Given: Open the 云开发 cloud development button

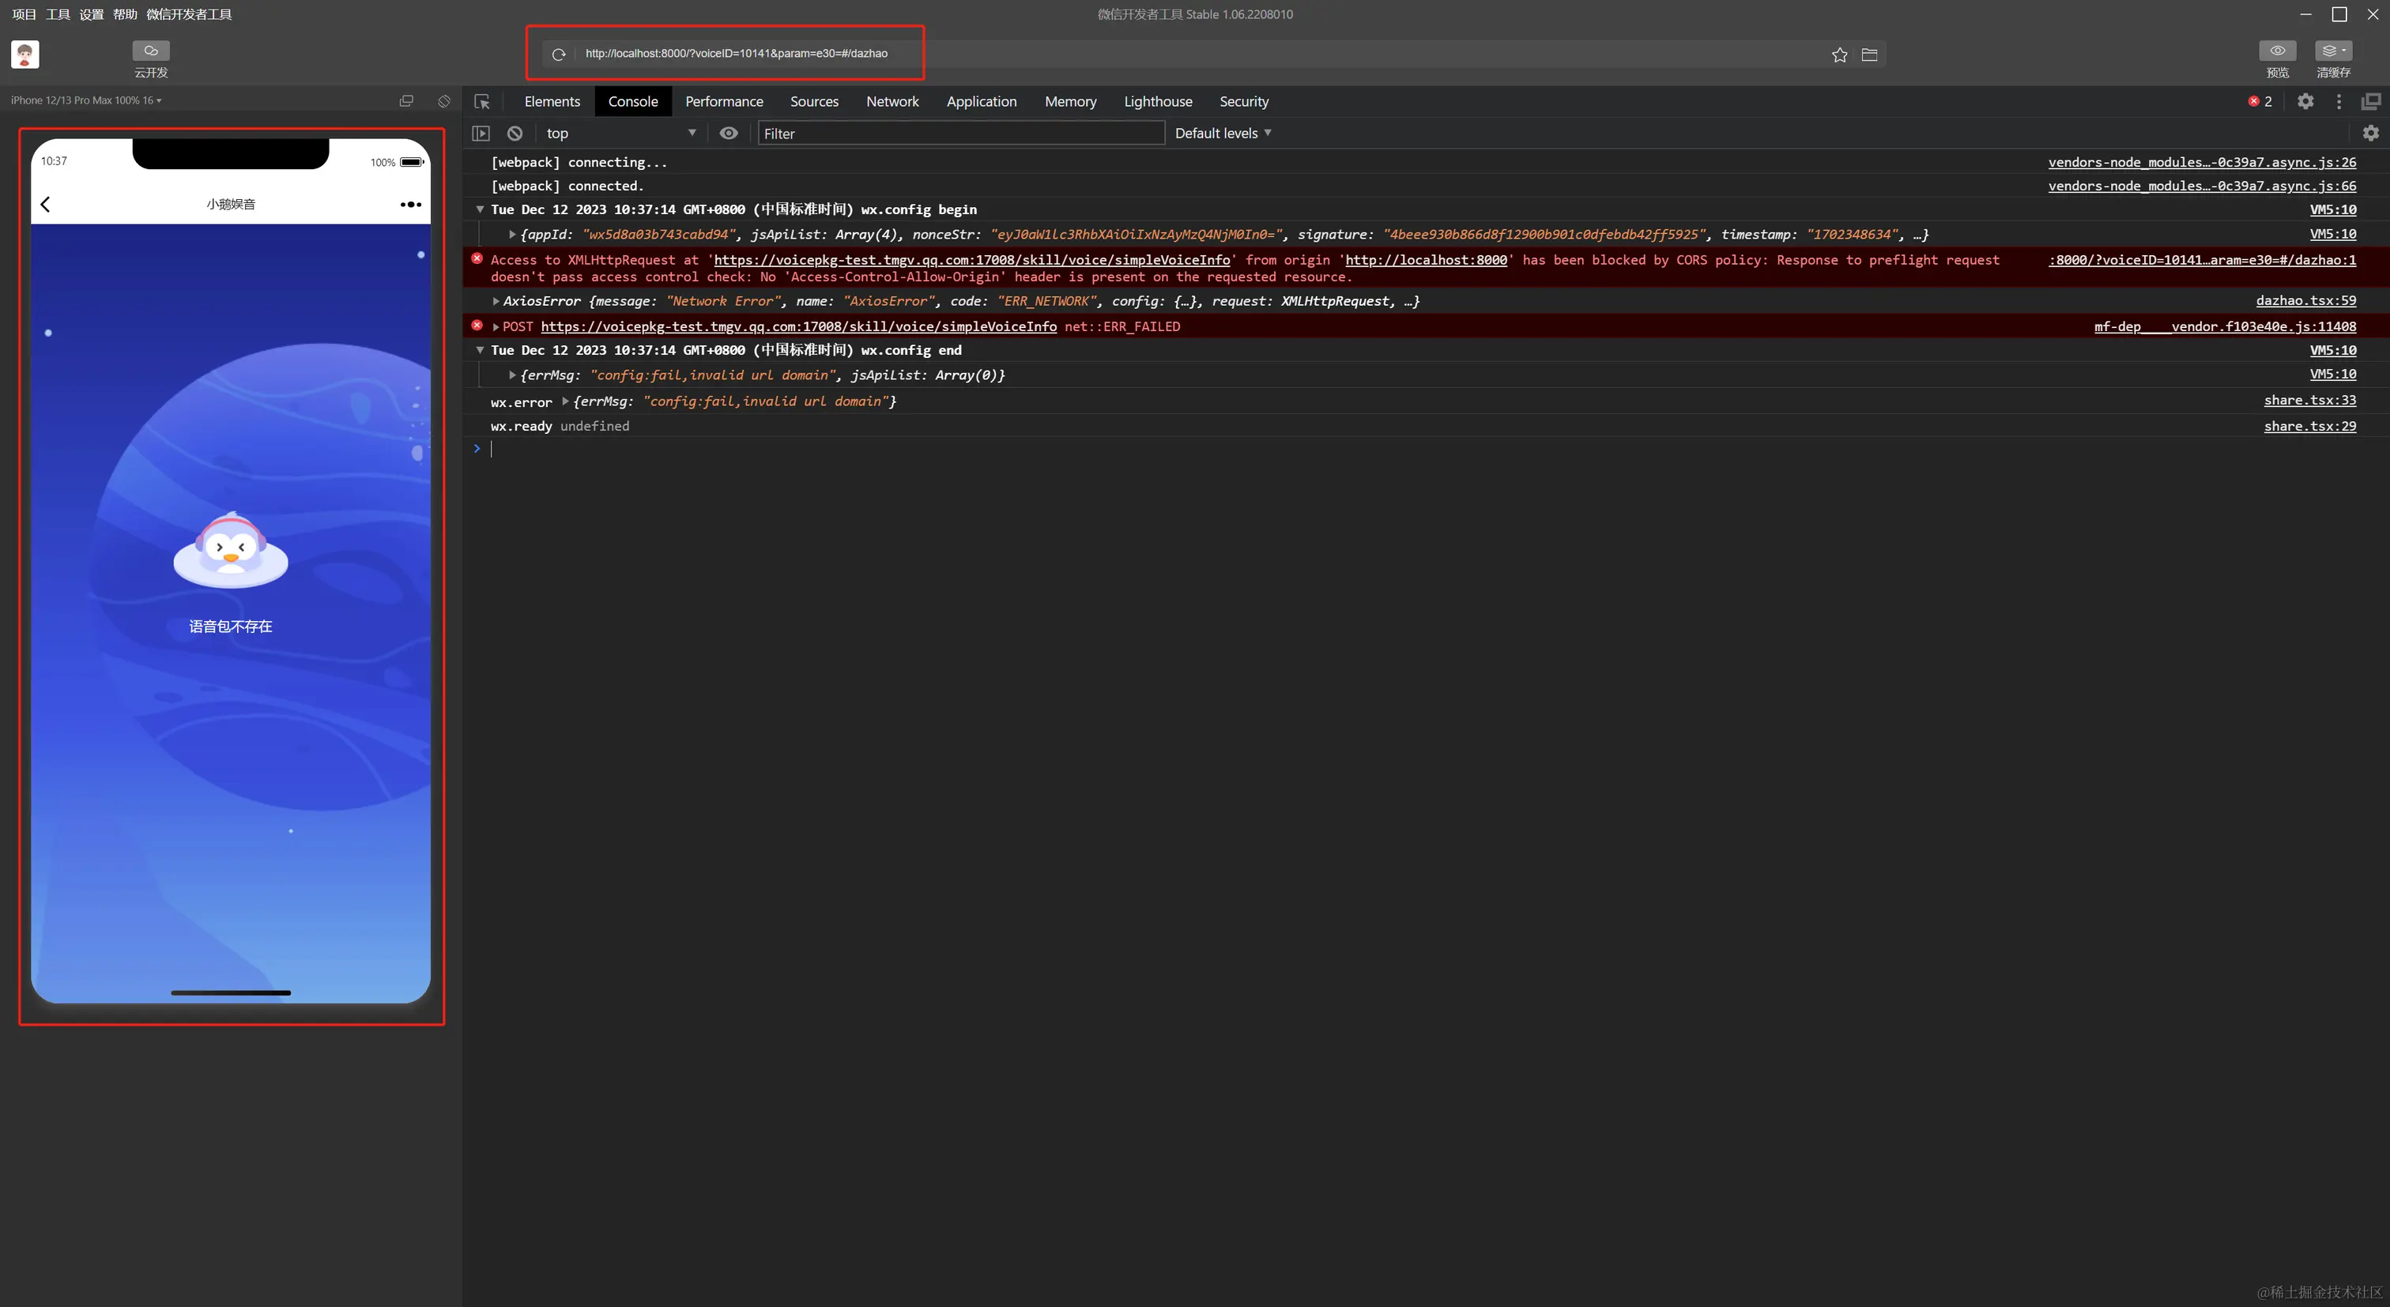Looking at the screenshot, I should 150,59.
